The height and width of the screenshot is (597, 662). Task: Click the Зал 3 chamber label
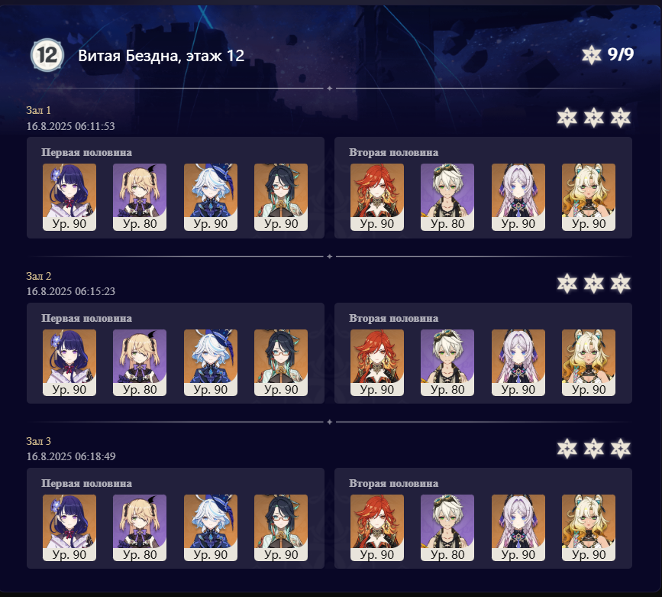tap(38, 441)
